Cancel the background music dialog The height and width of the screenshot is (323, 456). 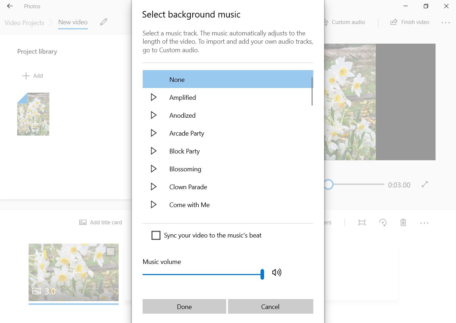tap(271, 307)
